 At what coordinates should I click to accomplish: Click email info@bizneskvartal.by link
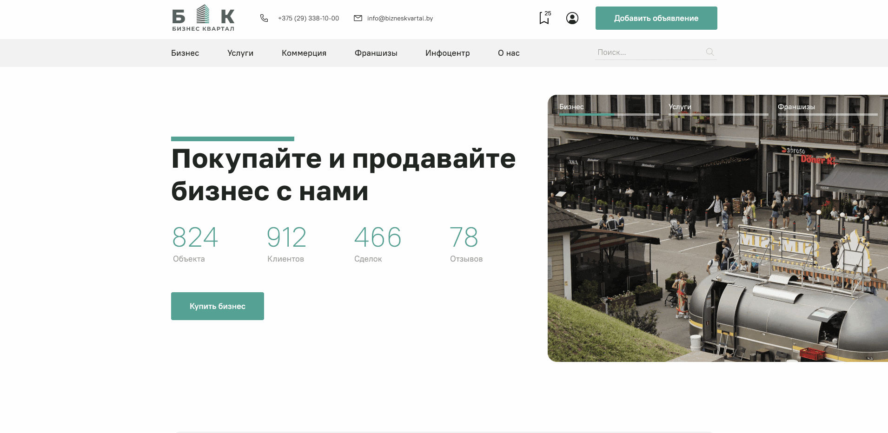click(400, 18)
